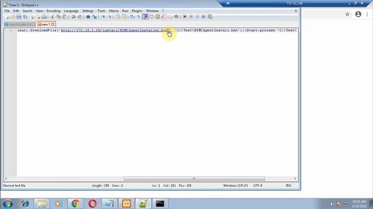Open the Language menu
The height and width of the screenshot is (209, 373).
tap(71, 11)
